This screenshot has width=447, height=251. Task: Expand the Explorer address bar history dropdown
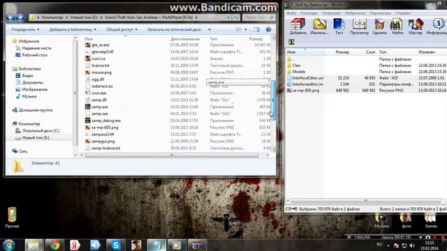click(x=228, y=17)
